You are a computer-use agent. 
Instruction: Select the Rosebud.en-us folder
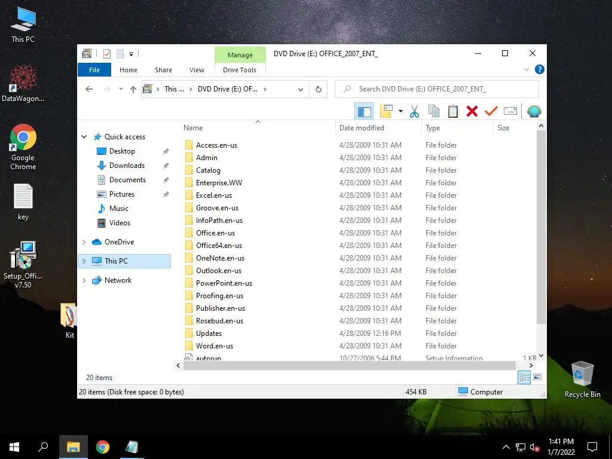[x=219, y=321]
